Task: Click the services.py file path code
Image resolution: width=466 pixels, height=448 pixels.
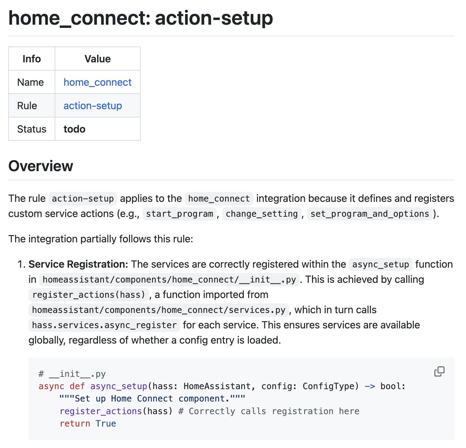Action: tap(159, 310)
